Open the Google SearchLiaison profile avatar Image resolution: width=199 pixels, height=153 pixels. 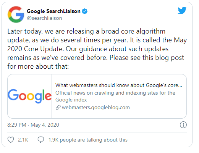pos(16,14)
